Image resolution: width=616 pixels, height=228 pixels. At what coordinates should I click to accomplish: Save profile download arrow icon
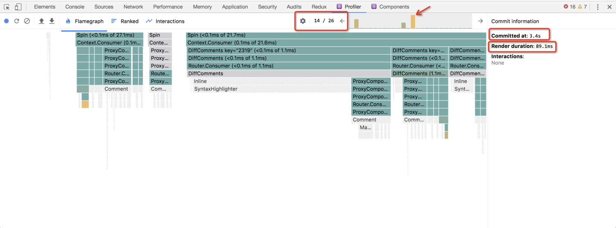(x=52, y=21)
